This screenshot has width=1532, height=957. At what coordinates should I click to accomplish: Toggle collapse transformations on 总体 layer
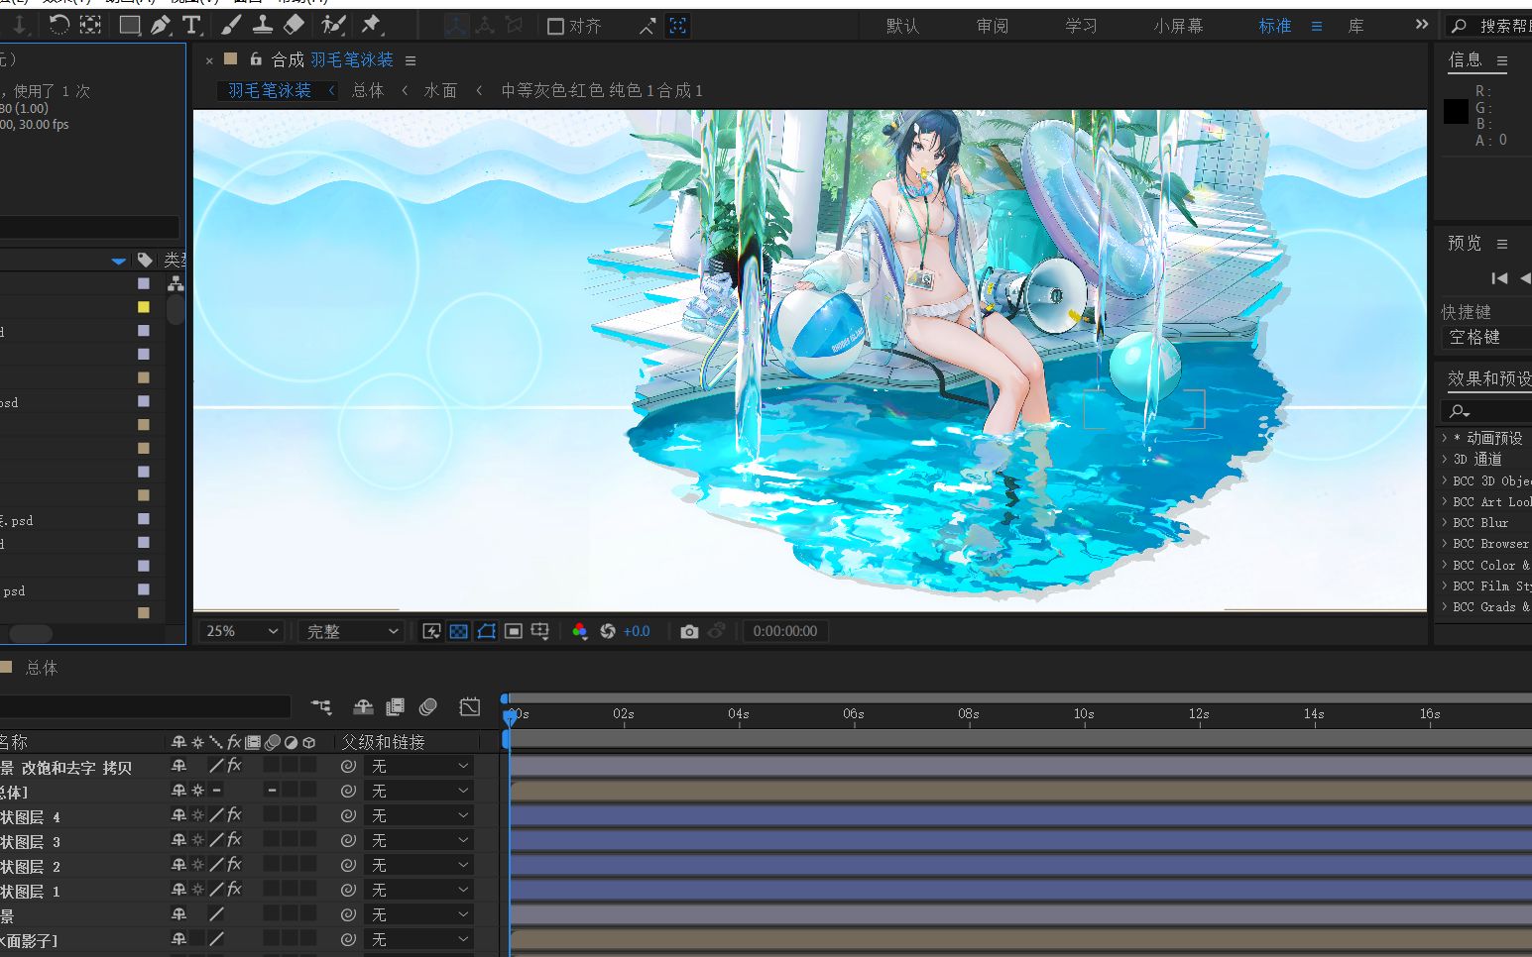tap(197, 790)
